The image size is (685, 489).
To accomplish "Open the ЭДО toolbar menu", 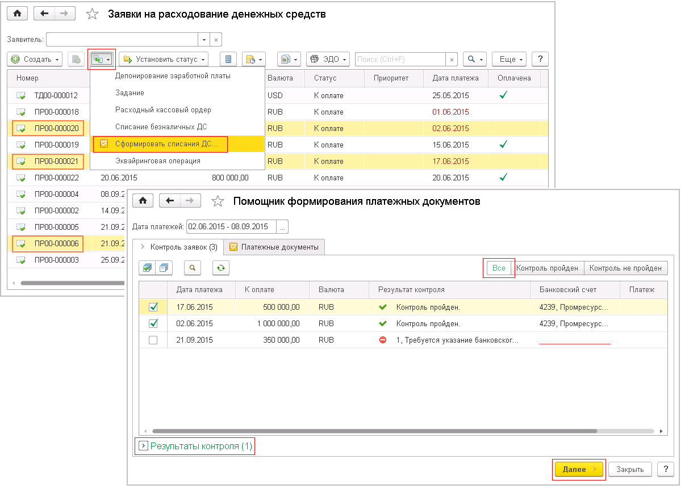I will (x=328, y=59).
